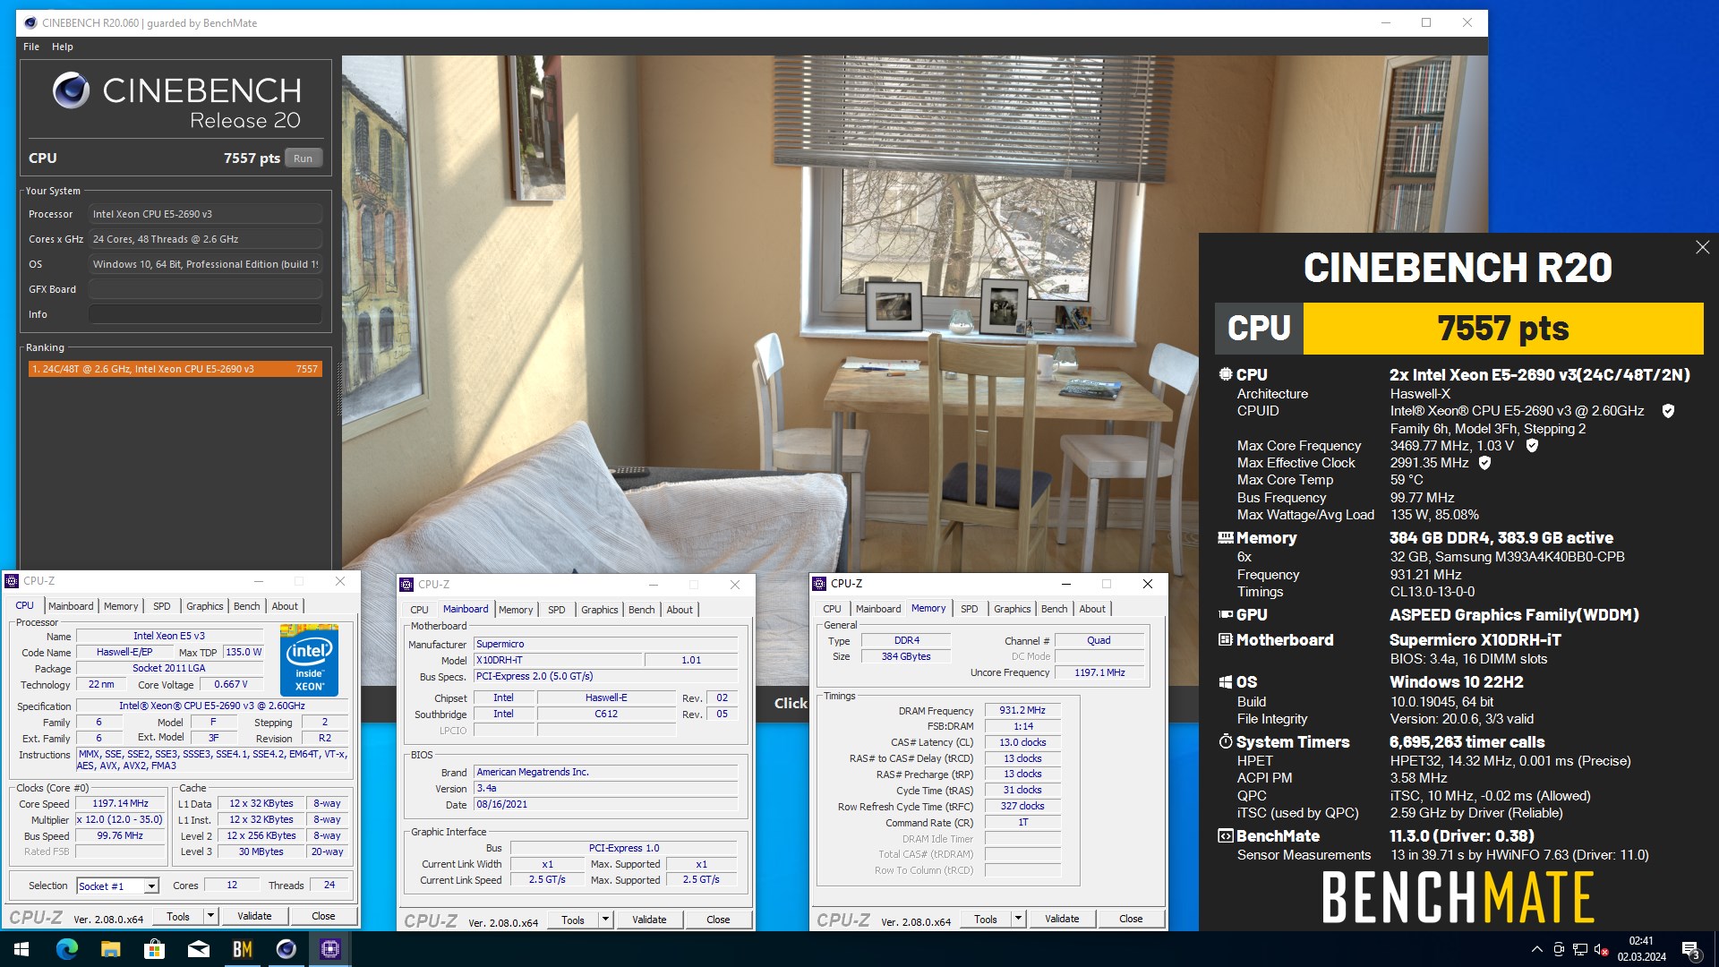Click the CPU chip icon in BenchMate
Screen dimensions: 1719x967
1225,374
